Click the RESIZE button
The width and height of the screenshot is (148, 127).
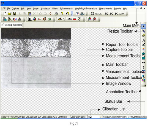[96, 14]
